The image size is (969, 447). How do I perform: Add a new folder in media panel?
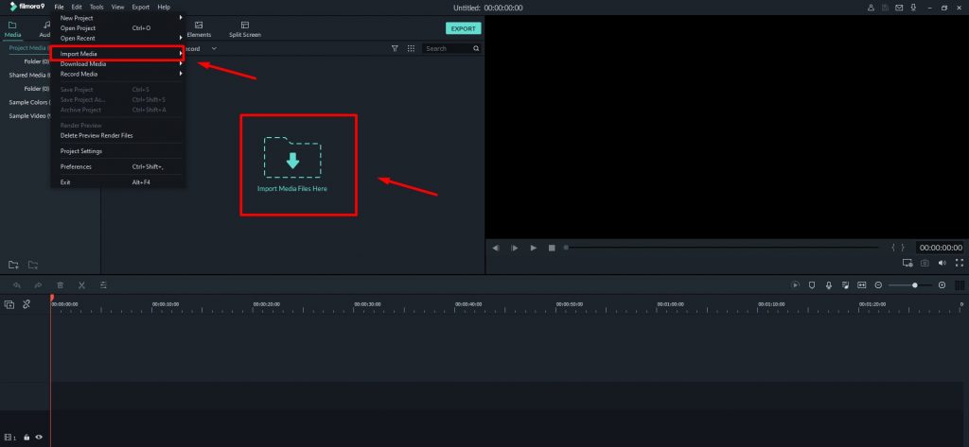(x=13, y=265)
